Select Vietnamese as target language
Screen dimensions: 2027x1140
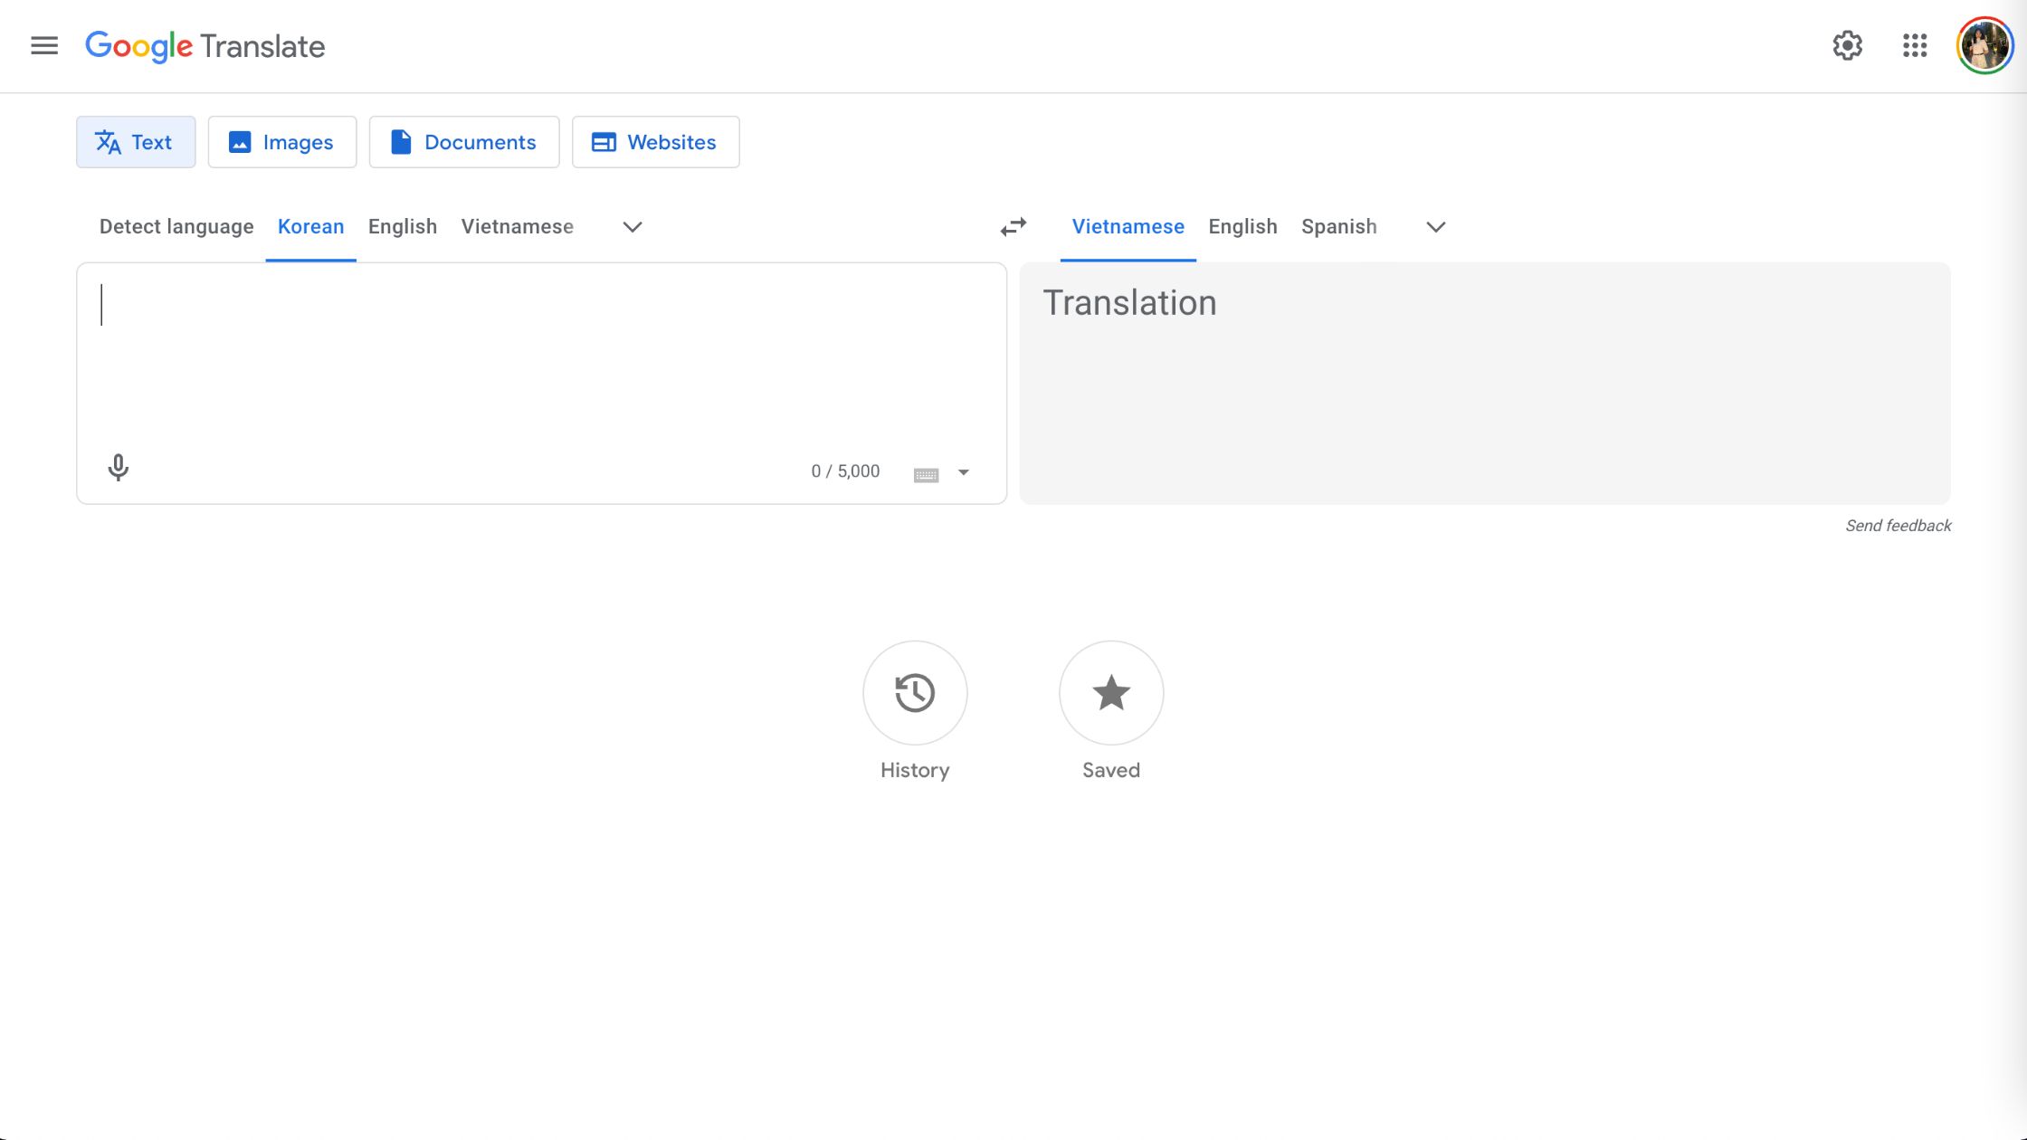pos(1128,227)
